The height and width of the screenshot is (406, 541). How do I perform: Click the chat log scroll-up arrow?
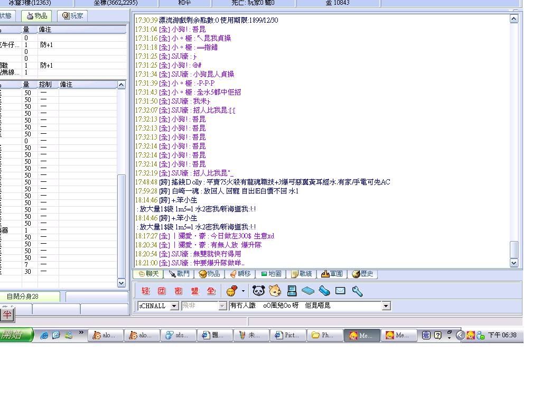(514, 19)
